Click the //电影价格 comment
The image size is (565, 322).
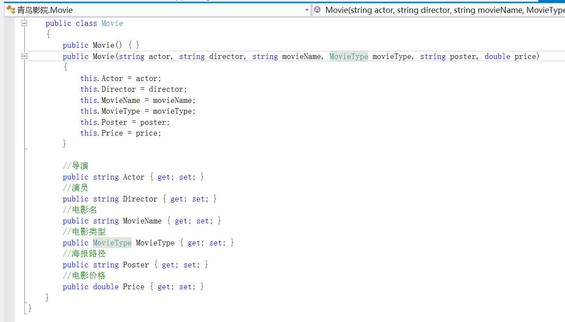[84, 276]
